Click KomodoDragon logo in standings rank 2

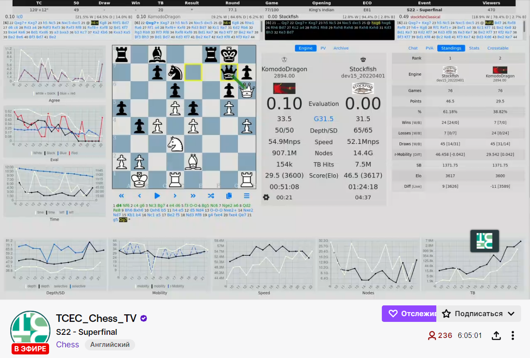pos(500,70)
